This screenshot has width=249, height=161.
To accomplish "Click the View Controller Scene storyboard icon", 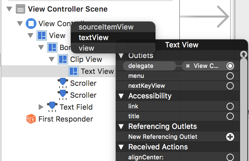I will click(x=21, y=9).
